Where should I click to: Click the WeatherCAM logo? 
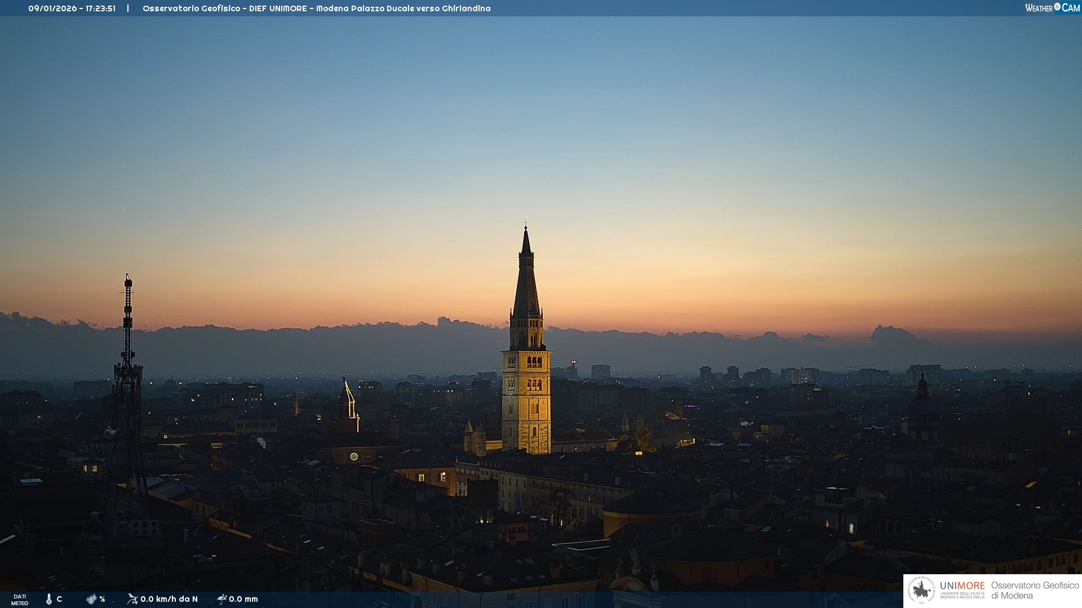1052,8
